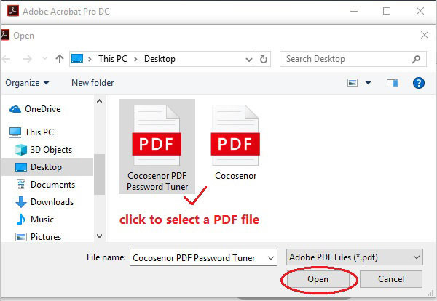437x301 pixels.
Task: Close the Adobe Acrobat Pro DC window
Action: [x=420, y=11]
